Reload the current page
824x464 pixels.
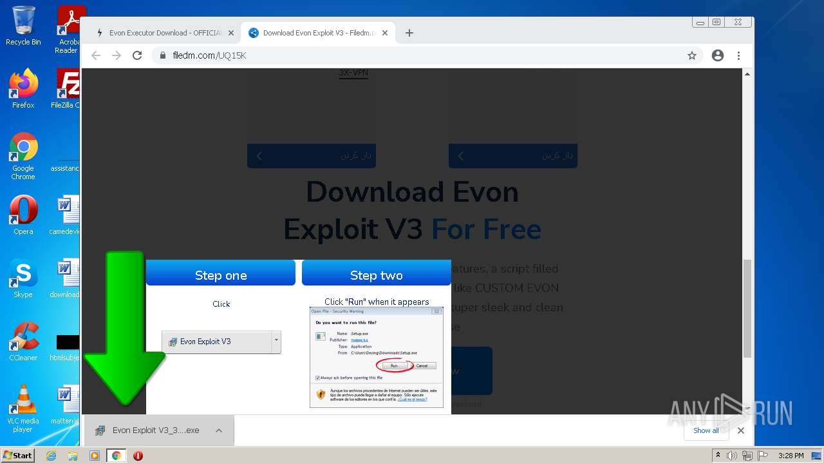(x=137, y=55)
